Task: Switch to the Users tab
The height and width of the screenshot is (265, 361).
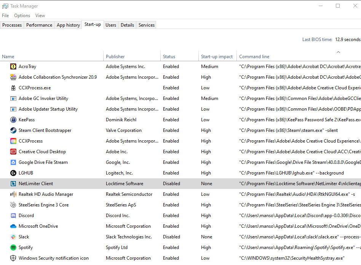Action: pos(111,25)
